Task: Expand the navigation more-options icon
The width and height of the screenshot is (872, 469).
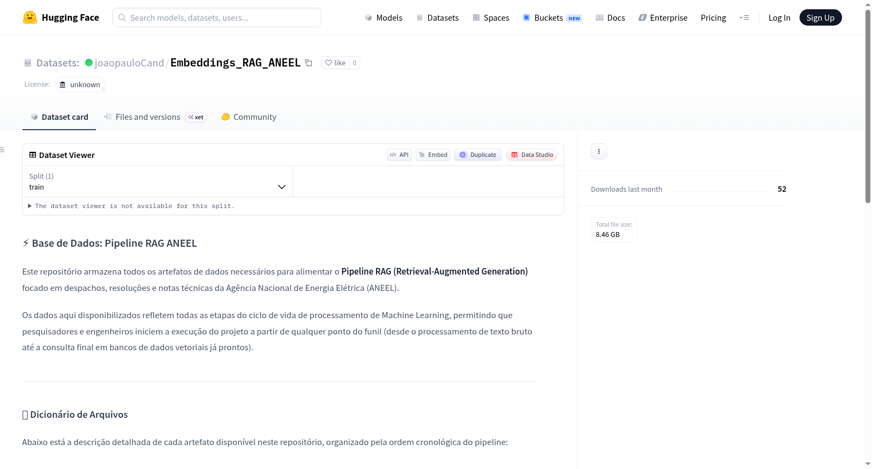Action: point(744,17)
